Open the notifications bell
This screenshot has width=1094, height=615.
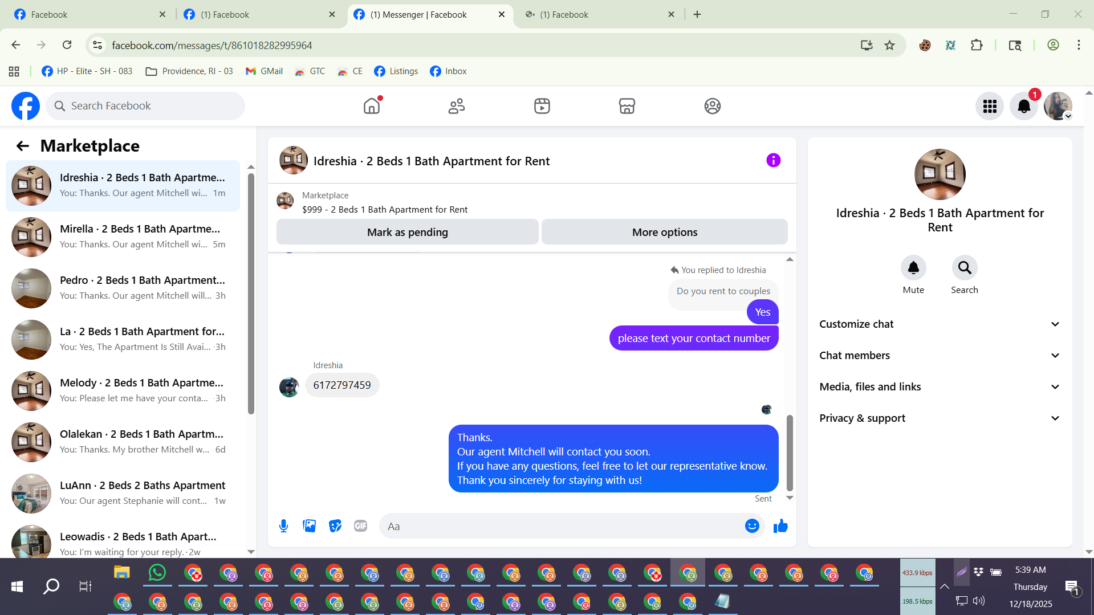click(x=1024, y=106)
